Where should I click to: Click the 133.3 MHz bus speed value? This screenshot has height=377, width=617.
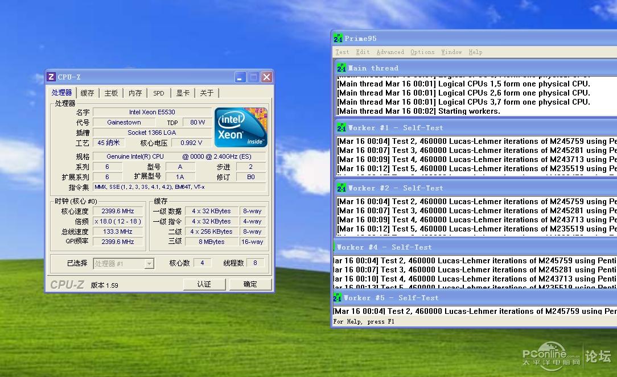[x=118, y=231]
